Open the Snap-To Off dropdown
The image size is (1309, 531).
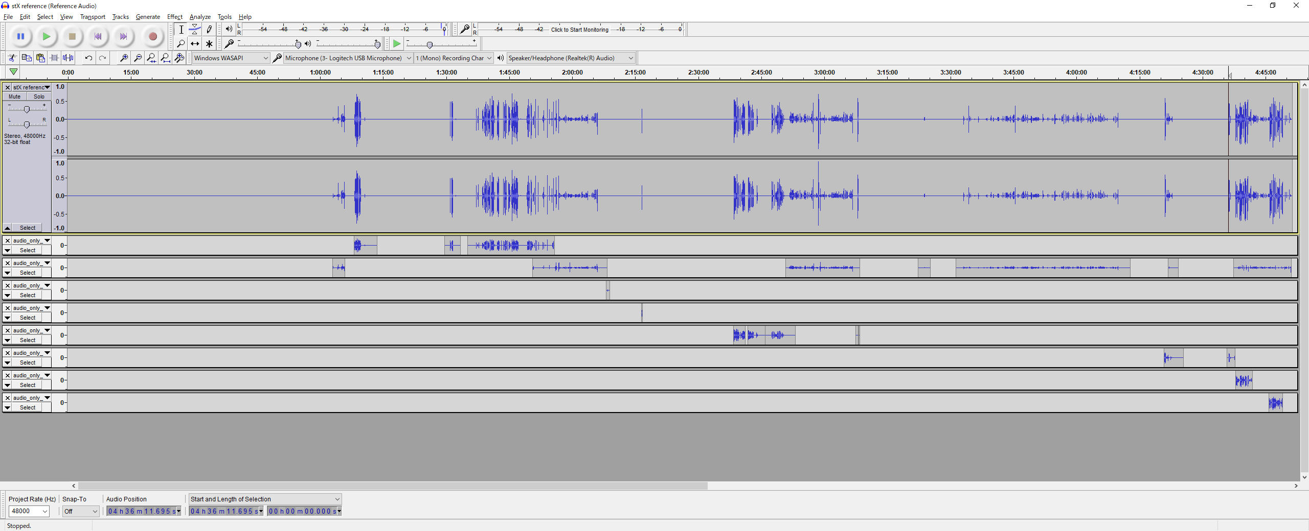(x=80, y=511)
